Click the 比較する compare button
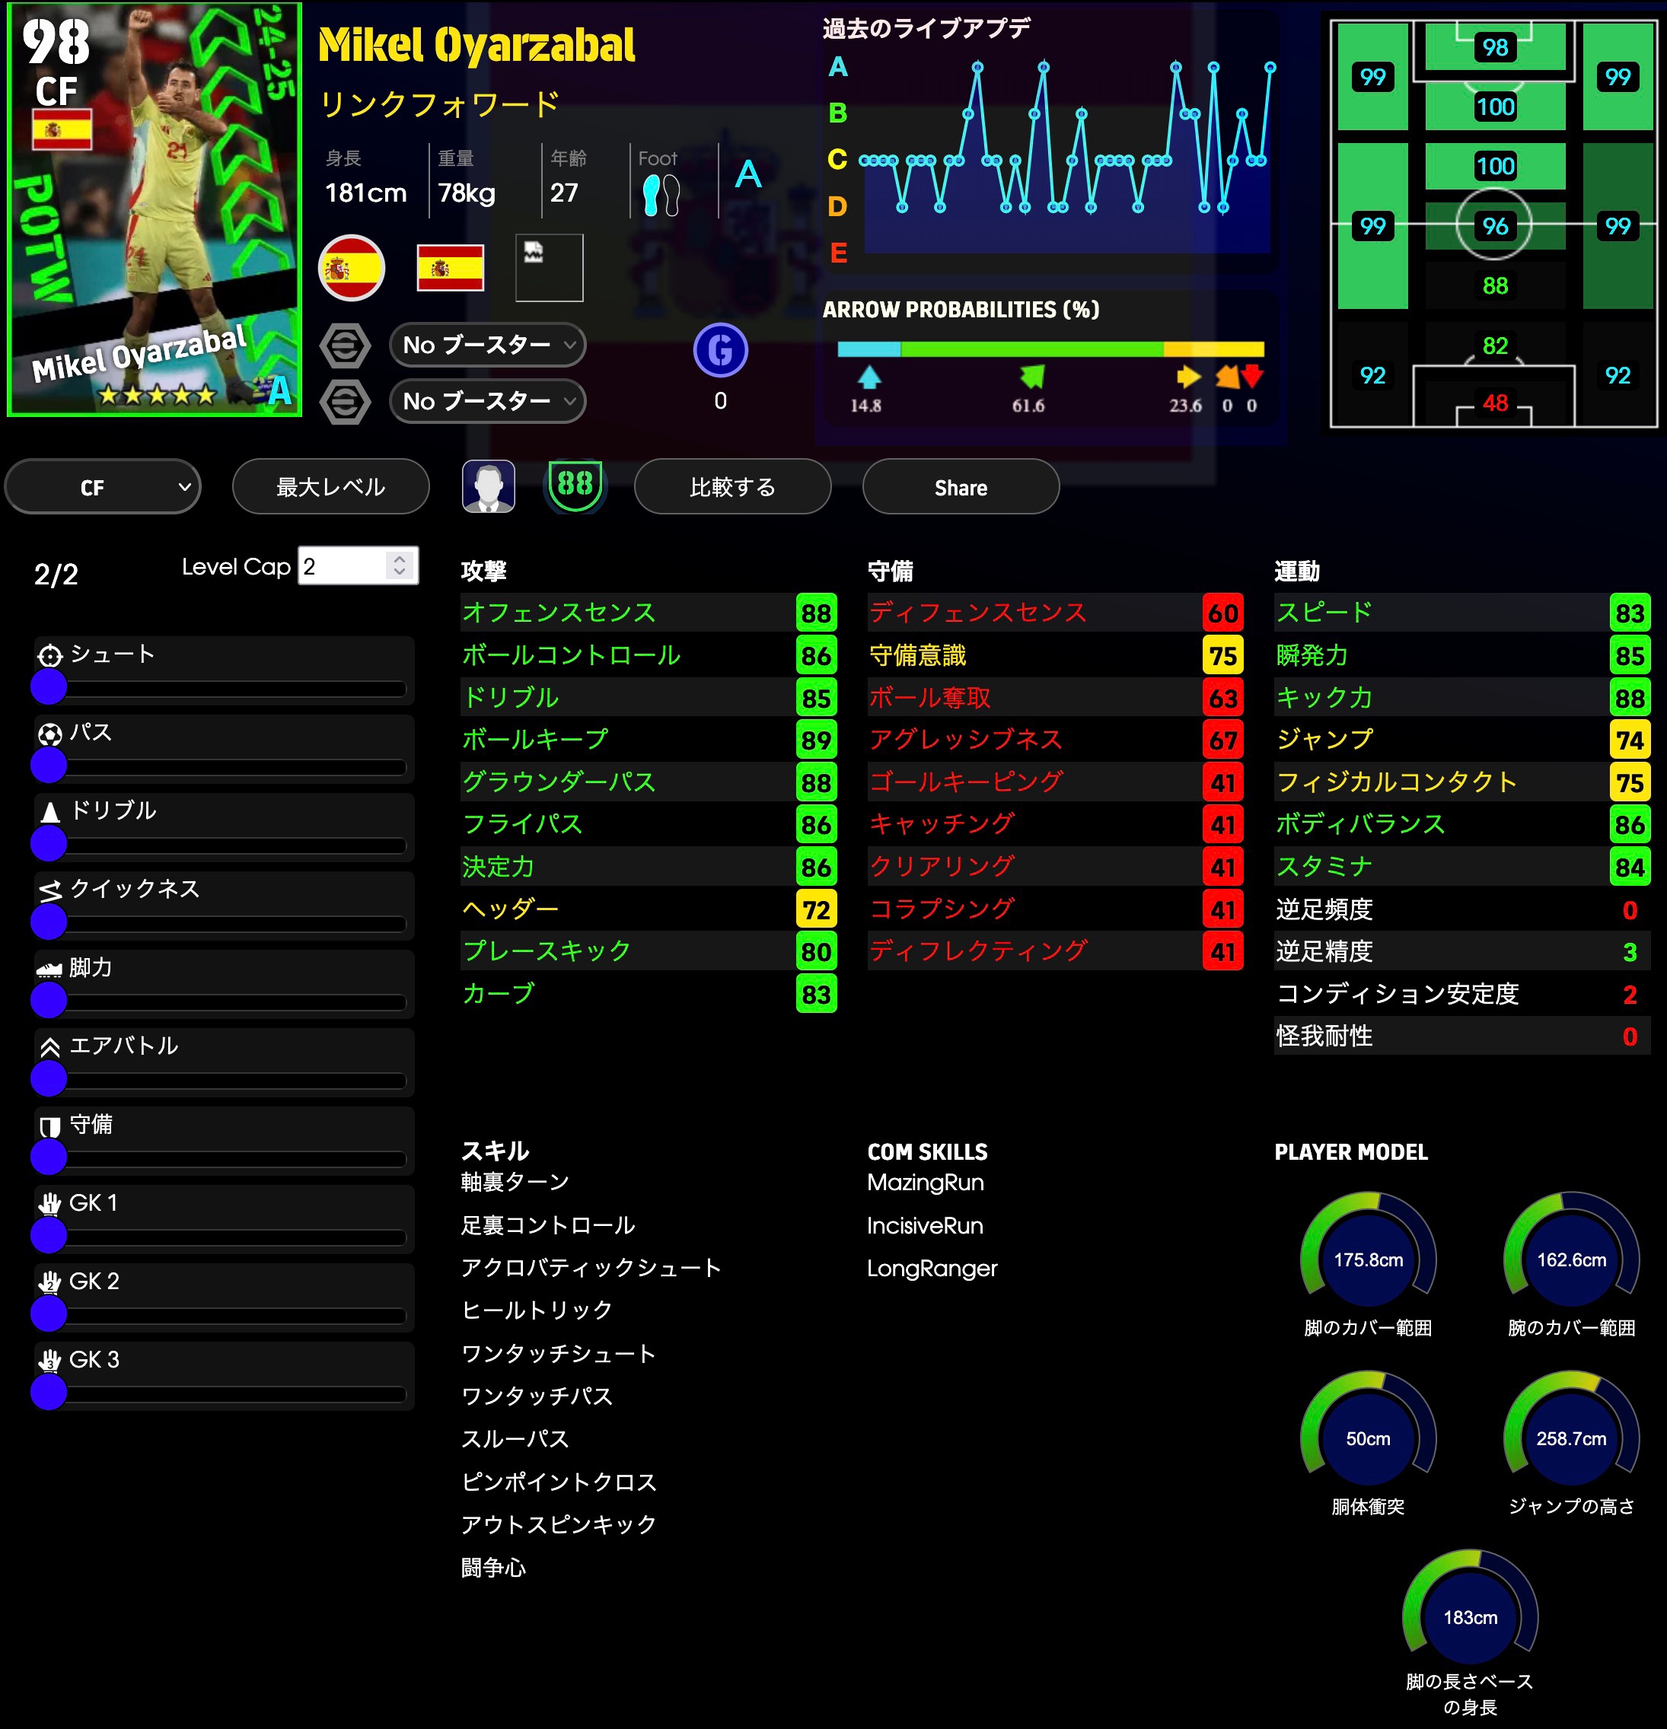This screenshot has width=1667, height=1729. (732, 487)
